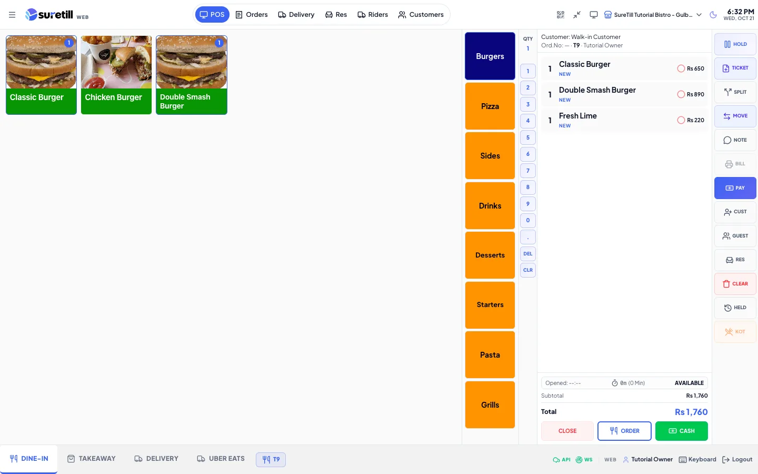The height and width of the screenshot is (474, 758).
Task: Add another Classic Burger product tile
Action: point(41,75)
